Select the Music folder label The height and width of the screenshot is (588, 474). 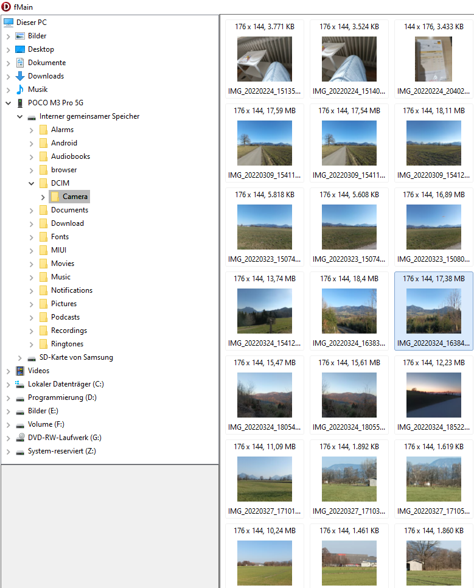pos(61,277)
